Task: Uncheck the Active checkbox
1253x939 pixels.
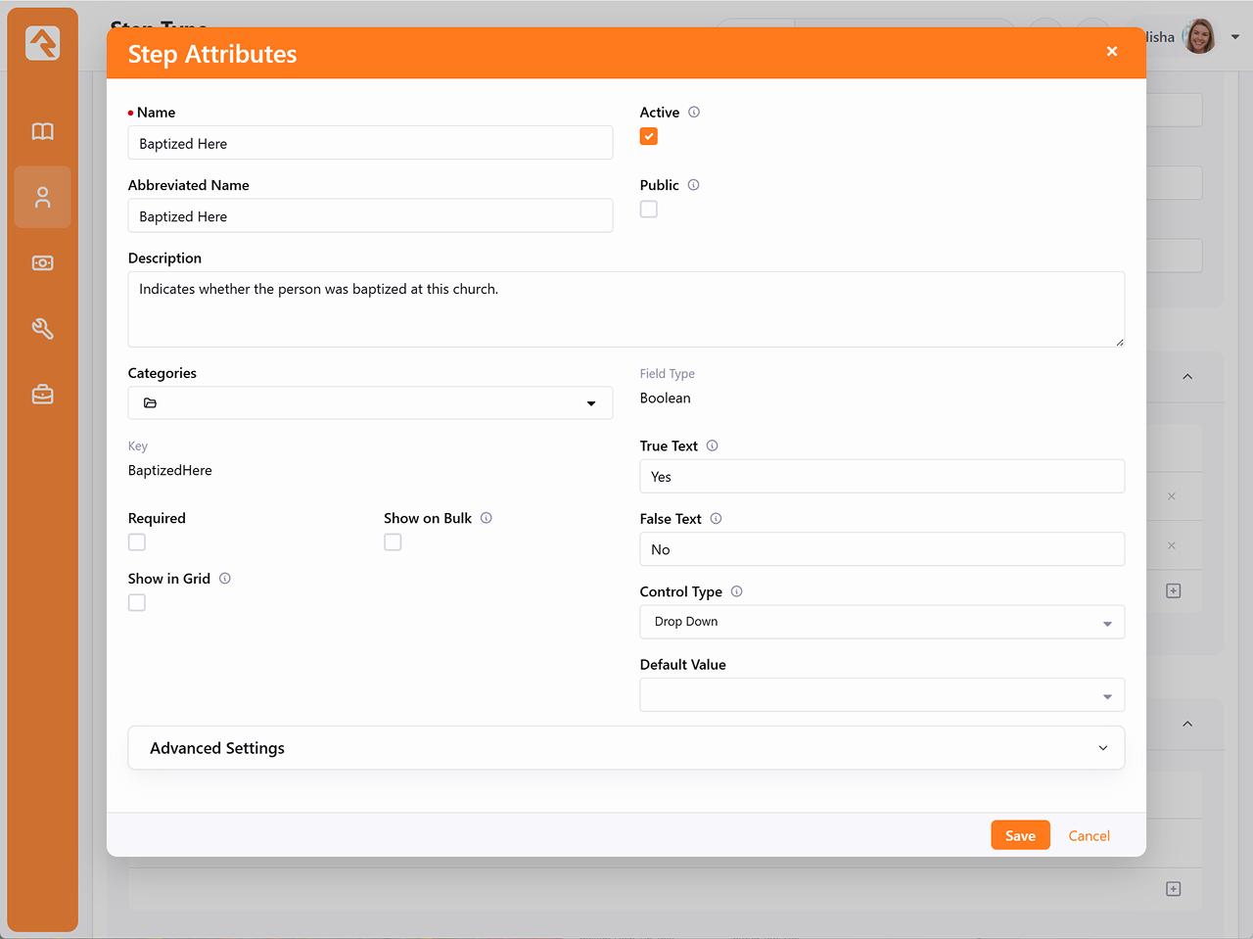Action: tap(649, 137)
